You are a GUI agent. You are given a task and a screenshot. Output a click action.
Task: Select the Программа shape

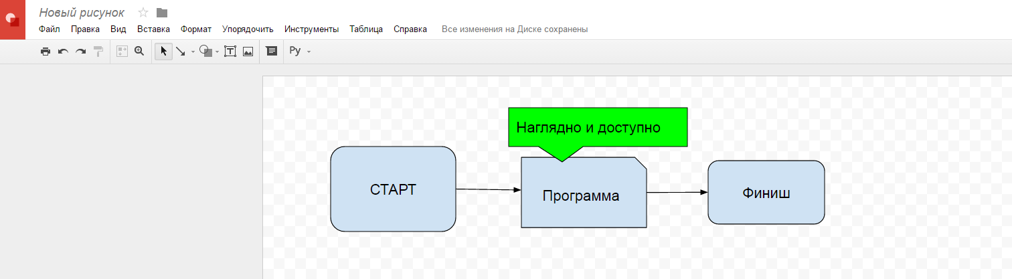point(584,193)
